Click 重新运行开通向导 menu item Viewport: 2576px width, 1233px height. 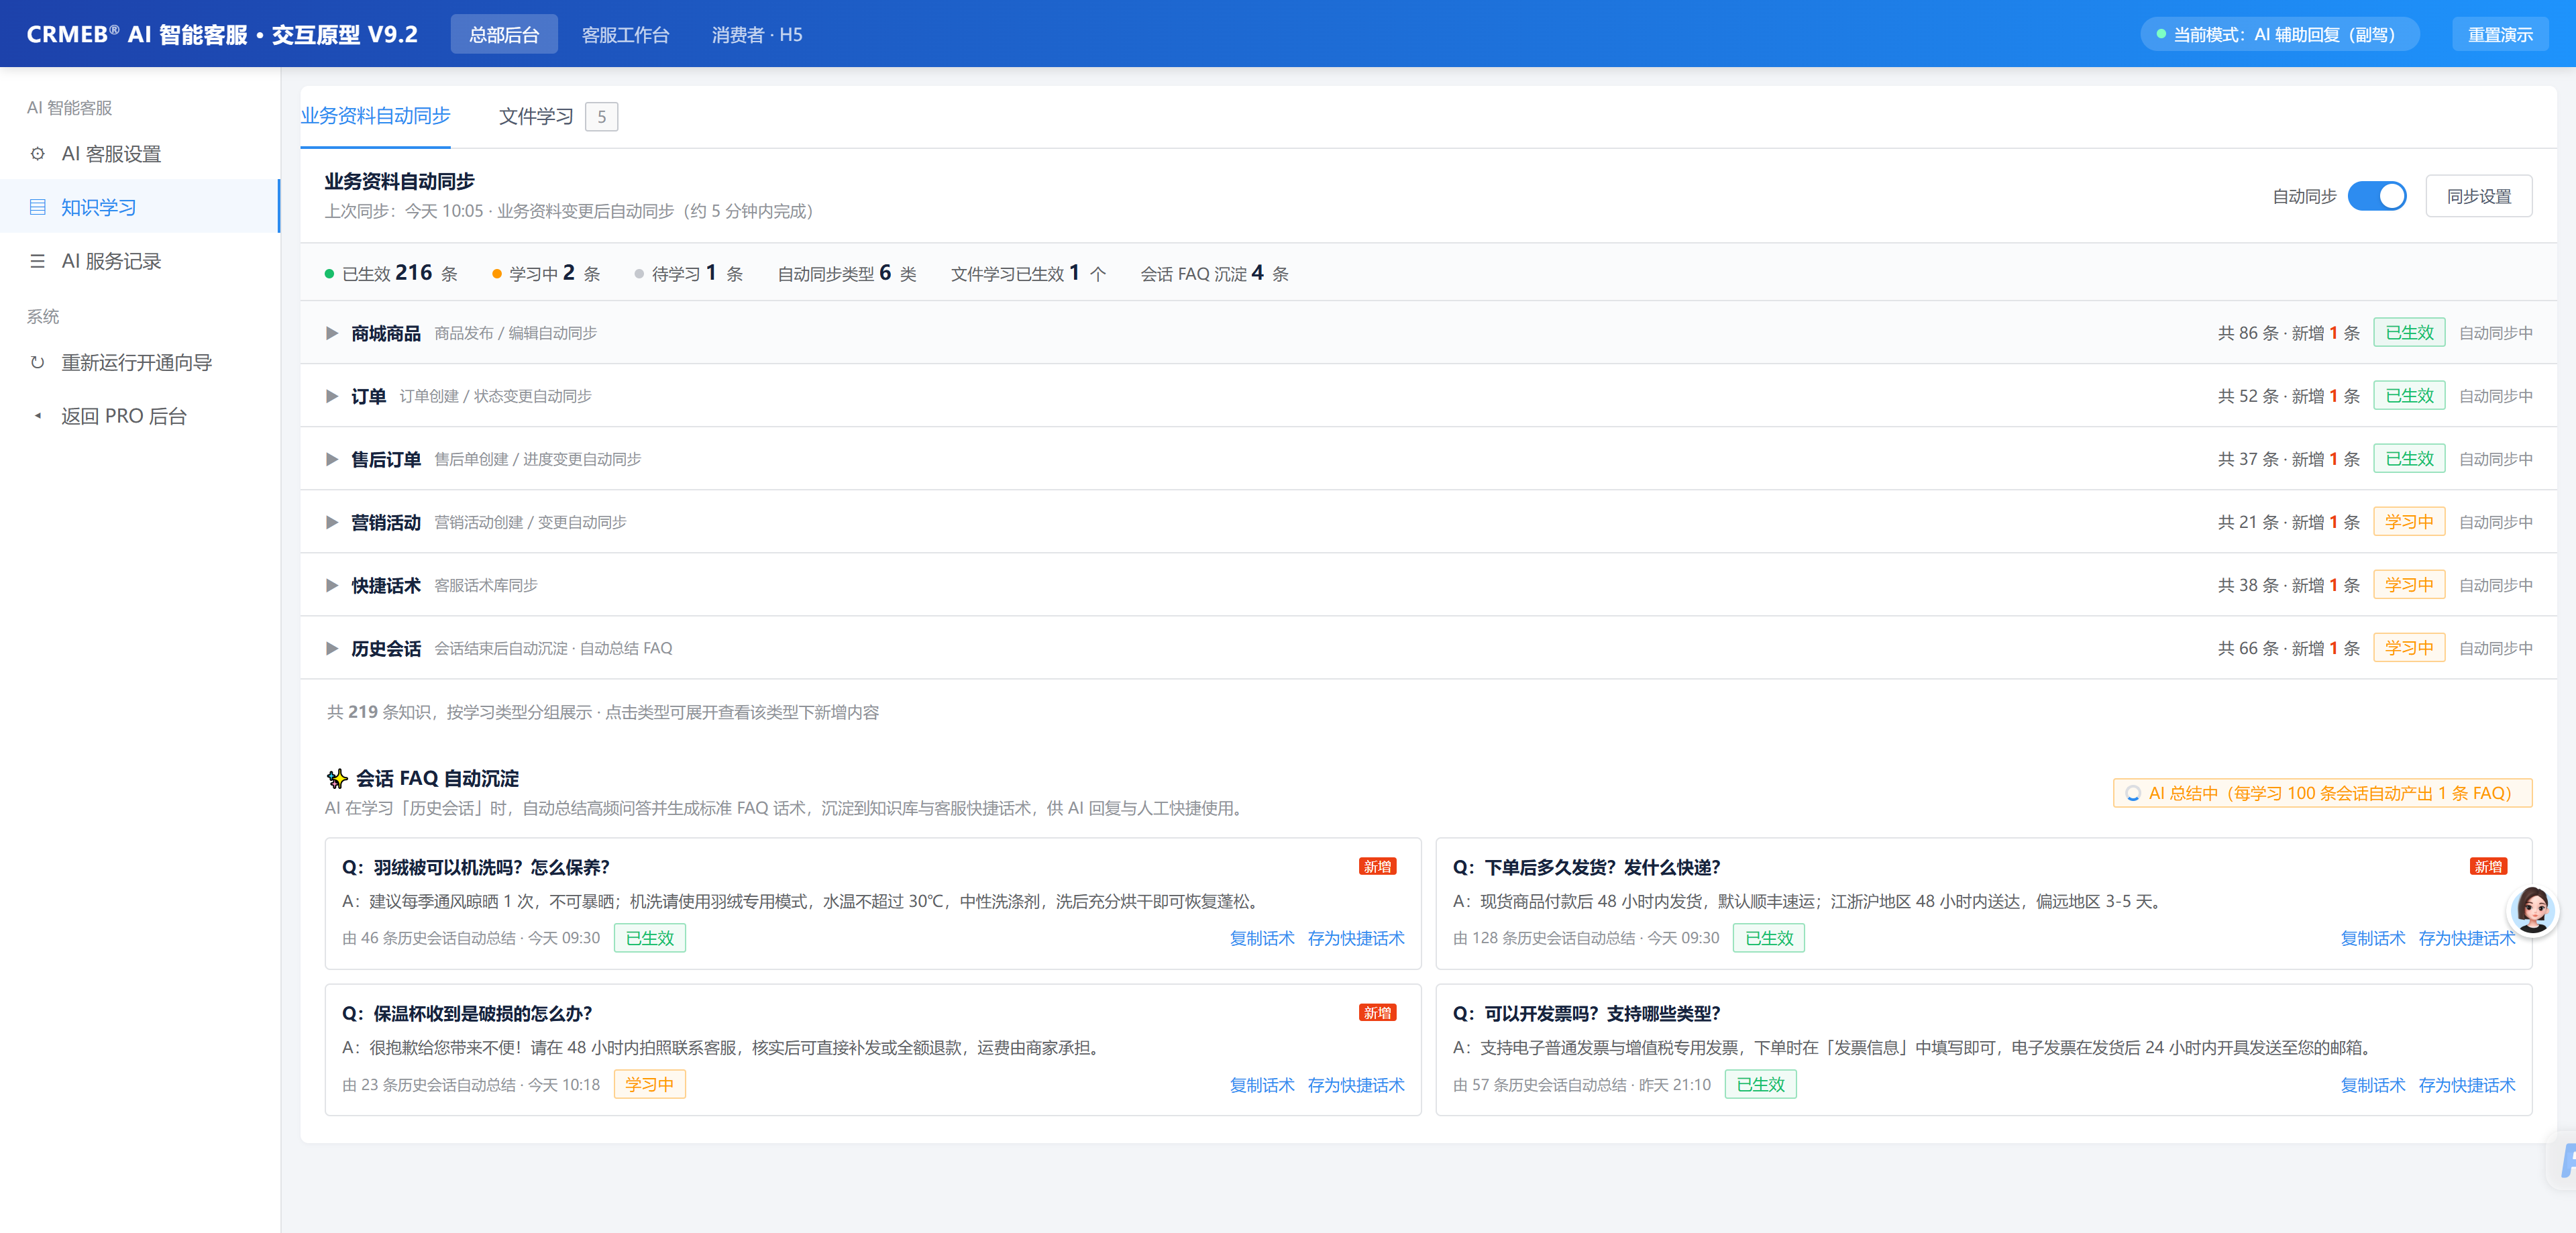click(140, 362)
